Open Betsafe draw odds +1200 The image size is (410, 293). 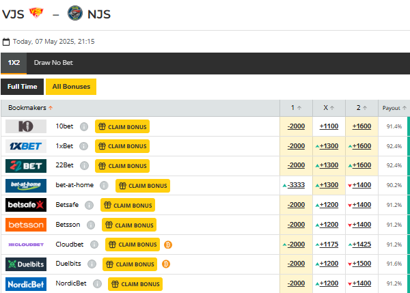329,205
